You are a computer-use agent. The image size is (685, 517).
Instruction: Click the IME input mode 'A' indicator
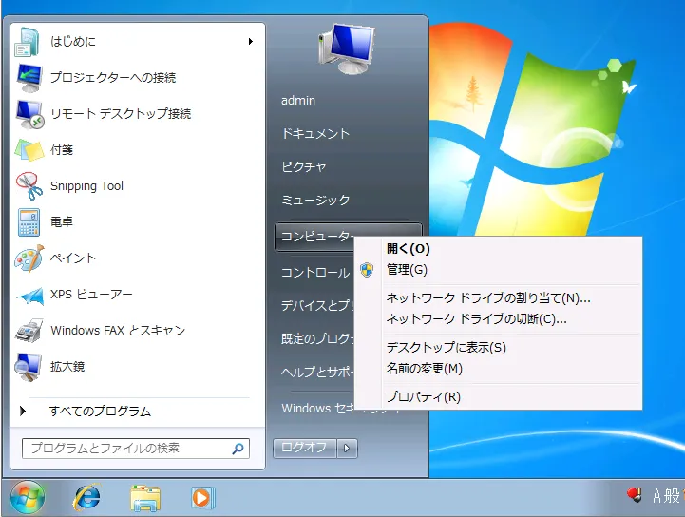pyautogui.click(x=656, y=496)
